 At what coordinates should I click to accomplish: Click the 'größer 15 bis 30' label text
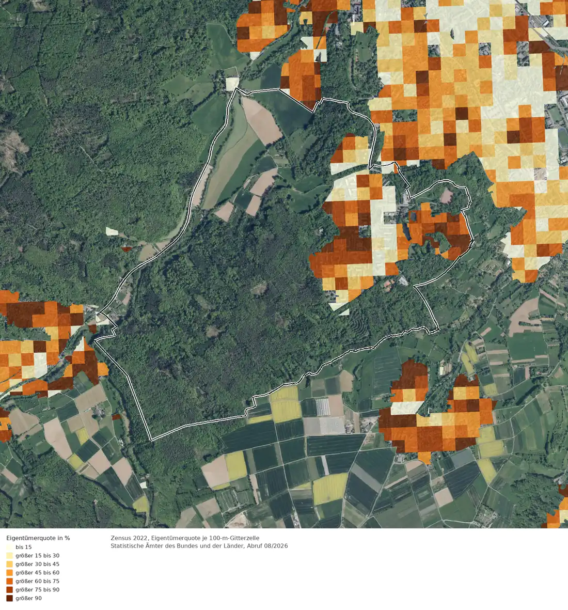(38, 556)
